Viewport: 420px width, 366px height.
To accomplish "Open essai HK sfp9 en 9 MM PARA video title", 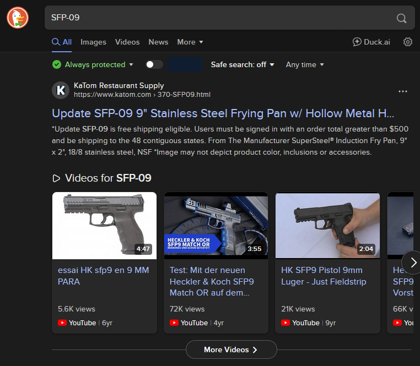I will pyautogui.click(x=104, y=276).
